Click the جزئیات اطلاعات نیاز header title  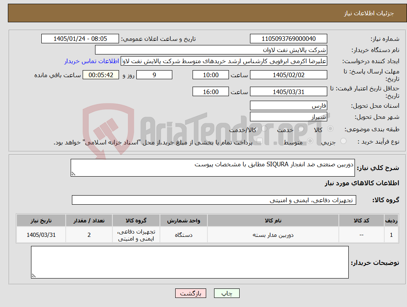(369, 13)
